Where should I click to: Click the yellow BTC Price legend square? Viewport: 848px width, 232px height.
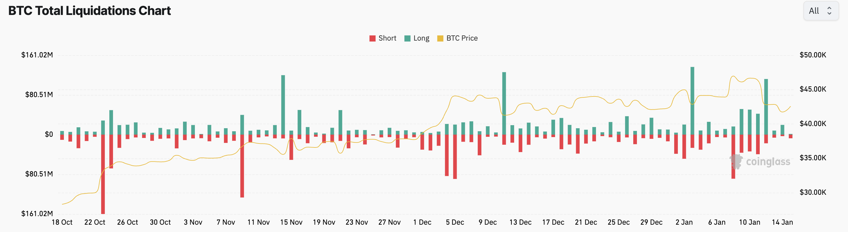pyautogui.click(x=440, y=38)
